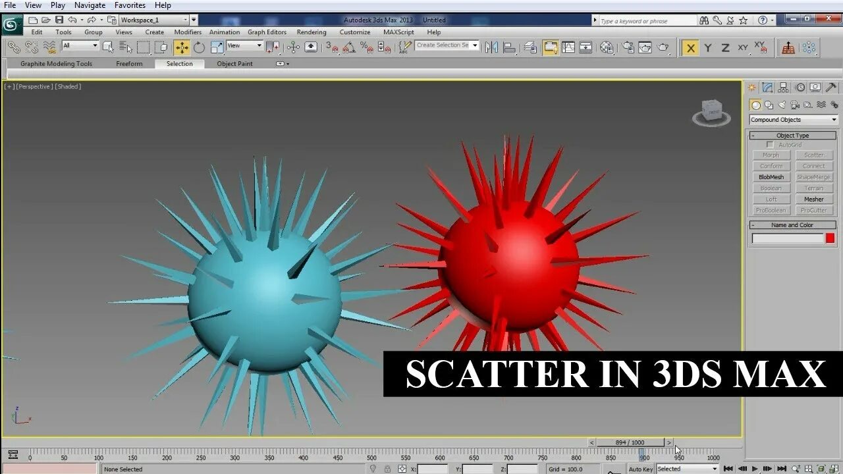Click the time slider next-frame arrow

coord(668,442)
